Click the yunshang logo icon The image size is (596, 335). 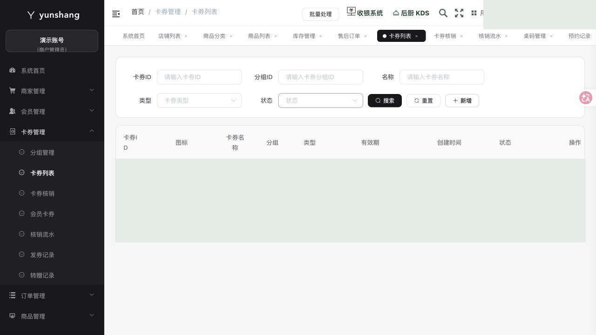pyautogui.click(x=31, y=15)
